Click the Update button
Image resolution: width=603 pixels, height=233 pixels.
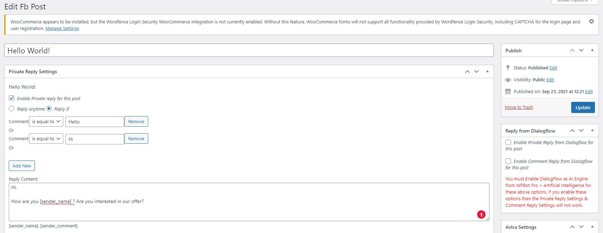pos(583,107)
